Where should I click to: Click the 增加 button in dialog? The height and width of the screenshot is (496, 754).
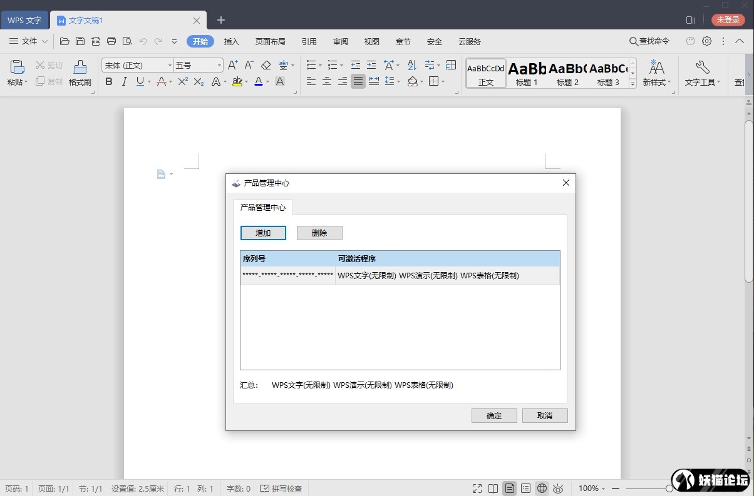263,233
